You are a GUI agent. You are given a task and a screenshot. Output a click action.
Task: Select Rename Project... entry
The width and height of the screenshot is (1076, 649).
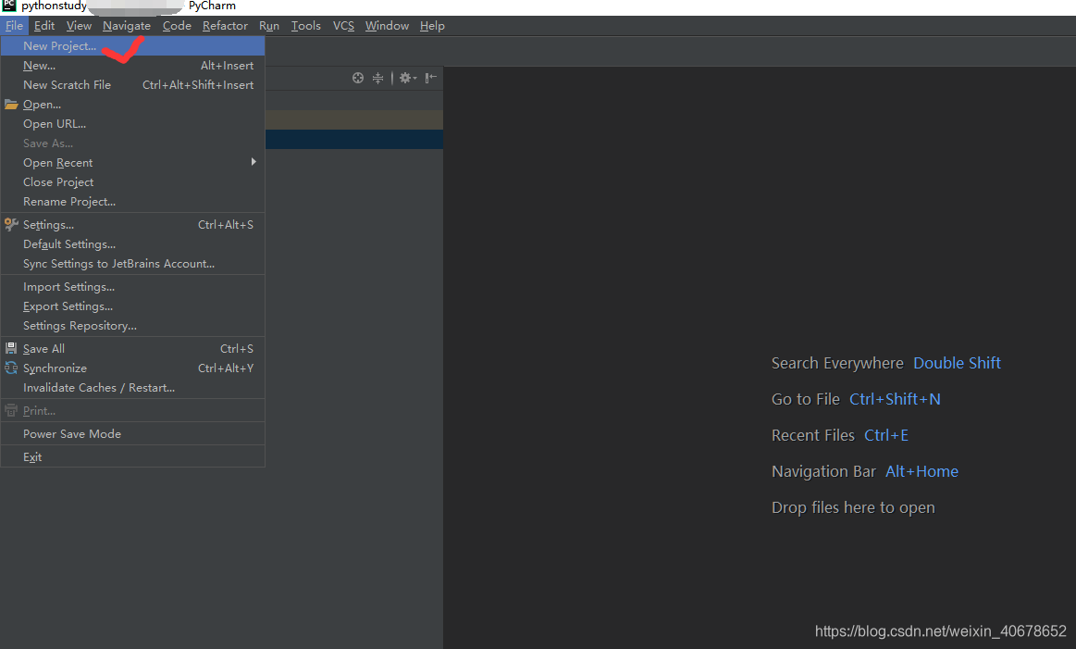coord(133,201)
